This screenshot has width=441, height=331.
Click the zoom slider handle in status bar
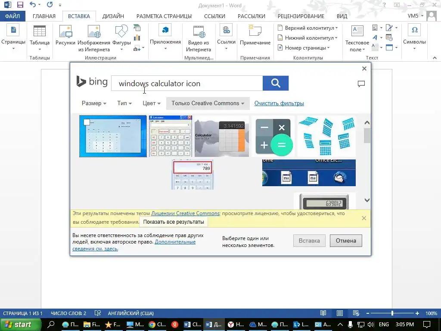pos(392,313)
